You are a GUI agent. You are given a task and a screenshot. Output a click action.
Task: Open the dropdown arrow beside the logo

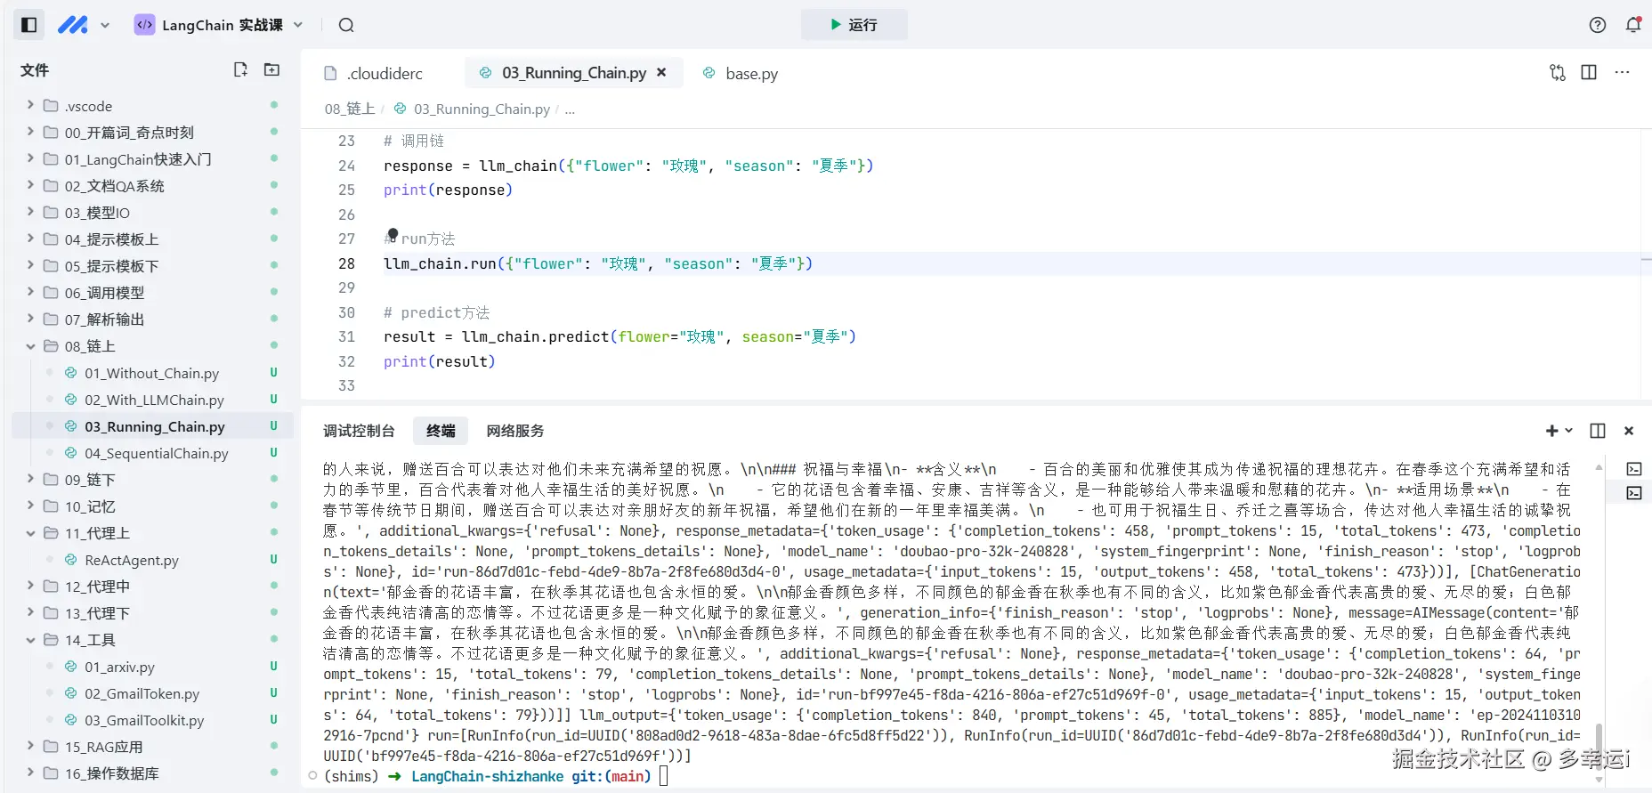click(x=105, y=25)
